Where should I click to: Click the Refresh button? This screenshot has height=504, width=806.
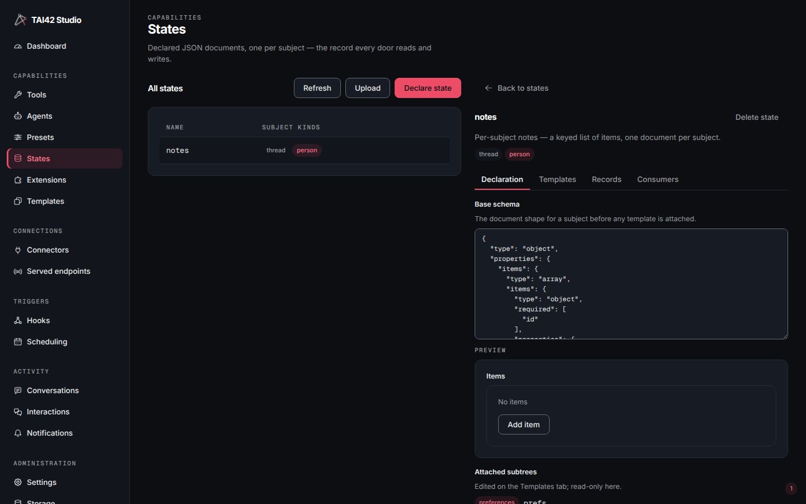[317, 88]
